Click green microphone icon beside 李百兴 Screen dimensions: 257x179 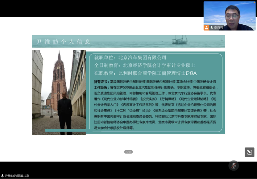coord(212,28)
